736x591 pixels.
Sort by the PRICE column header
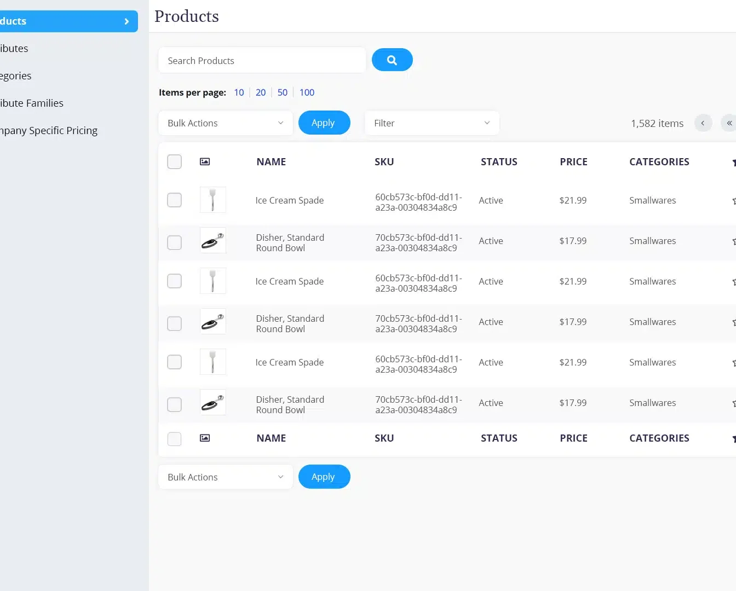point(573,161)
